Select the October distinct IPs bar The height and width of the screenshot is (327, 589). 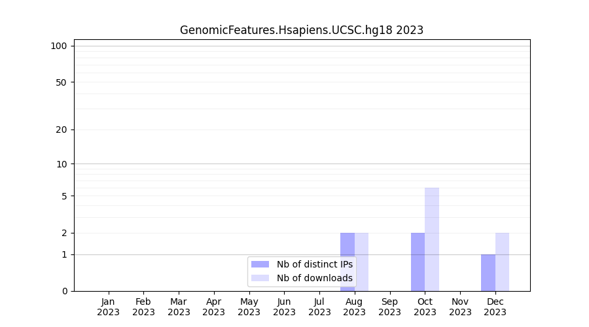[x=418, y=262]
